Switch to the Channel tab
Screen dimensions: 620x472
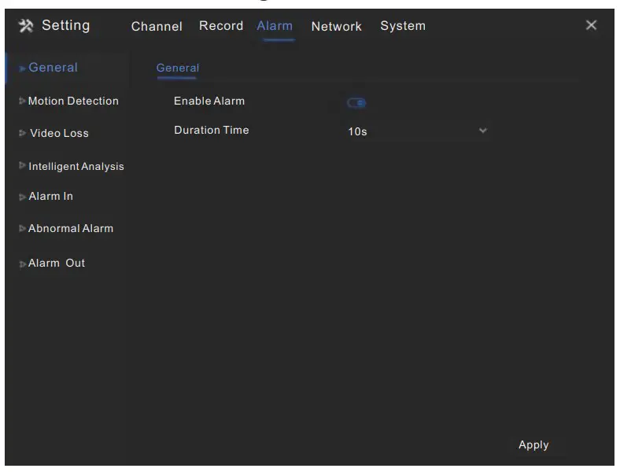[157, 27]
